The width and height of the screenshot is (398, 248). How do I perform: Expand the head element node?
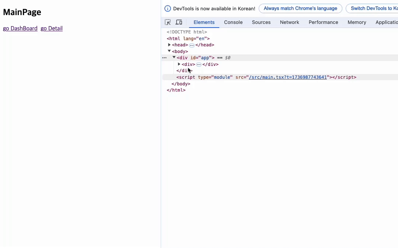click(170, 45)
